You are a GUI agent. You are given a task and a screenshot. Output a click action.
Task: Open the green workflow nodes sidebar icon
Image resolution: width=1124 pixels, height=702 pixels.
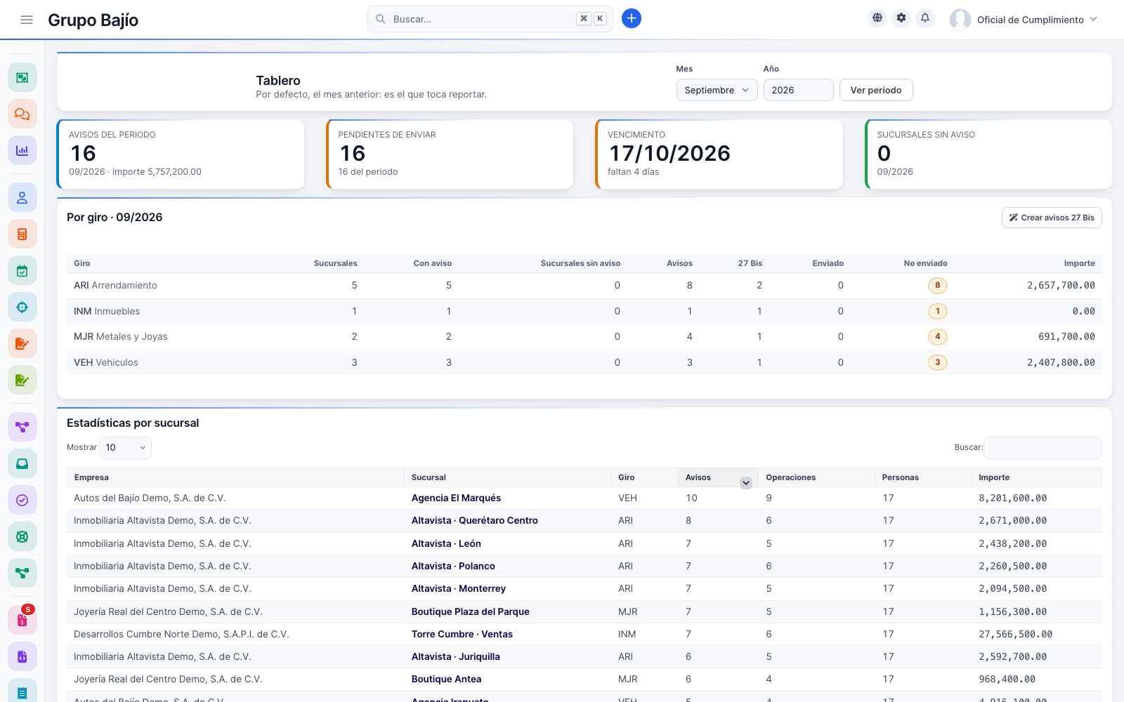22,573
